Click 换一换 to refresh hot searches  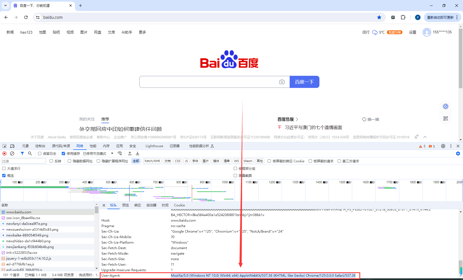[371, 119]
